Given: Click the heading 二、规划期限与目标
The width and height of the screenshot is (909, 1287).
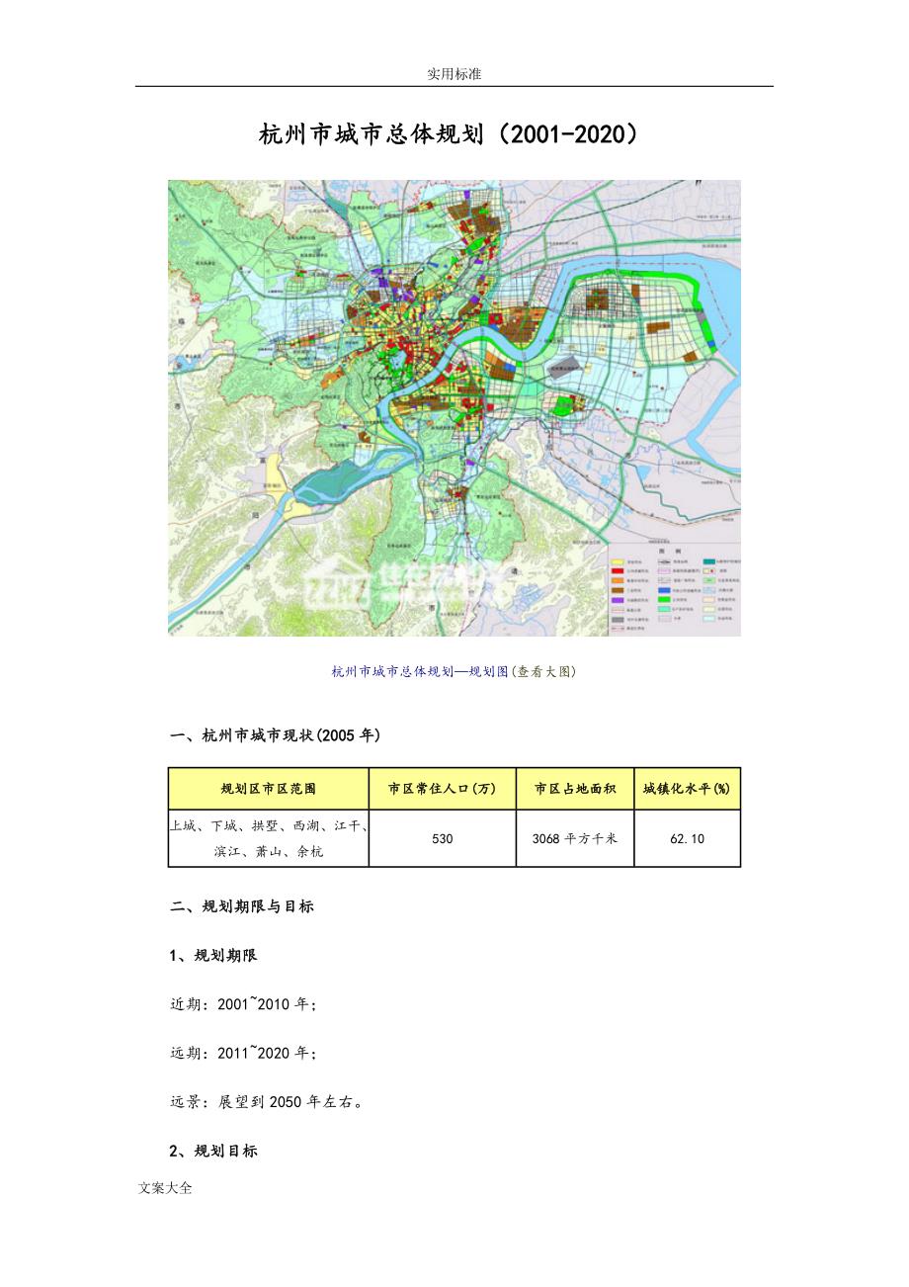Looking at the screenshot, I should coord(242,905).
